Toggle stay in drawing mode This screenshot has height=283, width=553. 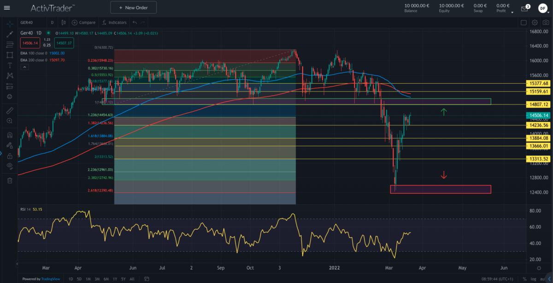[x=10, y=145]
